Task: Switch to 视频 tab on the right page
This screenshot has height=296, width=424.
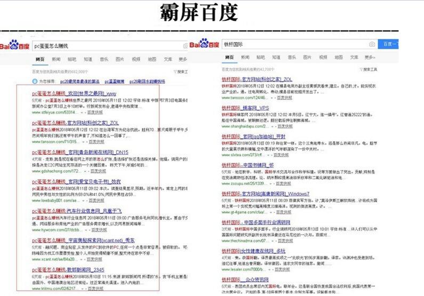Action: click(x=323, y=57)
